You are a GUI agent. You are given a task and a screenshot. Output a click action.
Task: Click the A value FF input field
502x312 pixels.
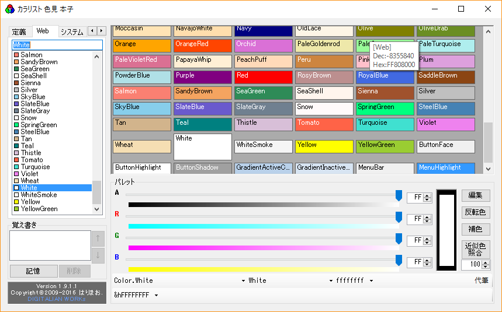[415, 198]
